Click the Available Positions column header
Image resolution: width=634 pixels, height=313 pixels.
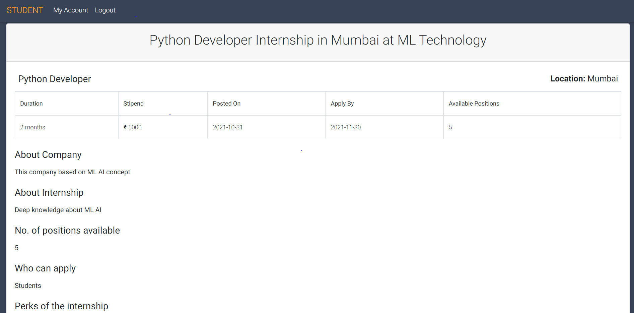[474, 103]
